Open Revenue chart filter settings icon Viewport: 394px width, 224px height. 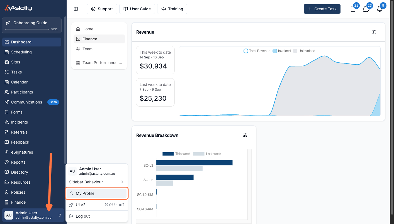tap(374, 32)
